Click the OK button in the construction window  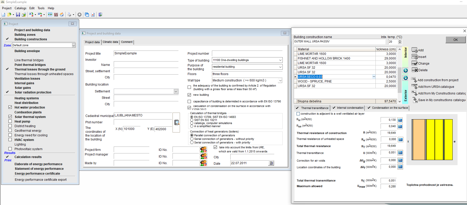pyautogui.click(x=455, y=40)
